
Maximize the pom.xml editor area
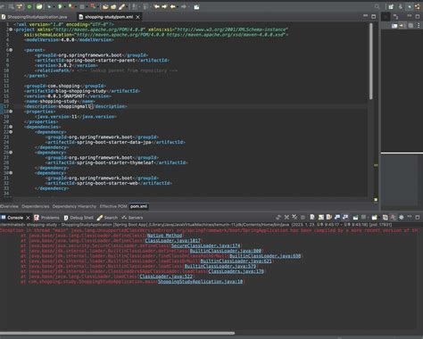coord(374,16)
